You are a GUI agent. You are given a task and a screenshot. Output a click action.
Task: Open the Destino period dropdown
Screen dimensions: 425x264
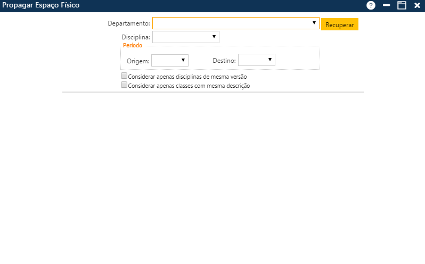256,60
